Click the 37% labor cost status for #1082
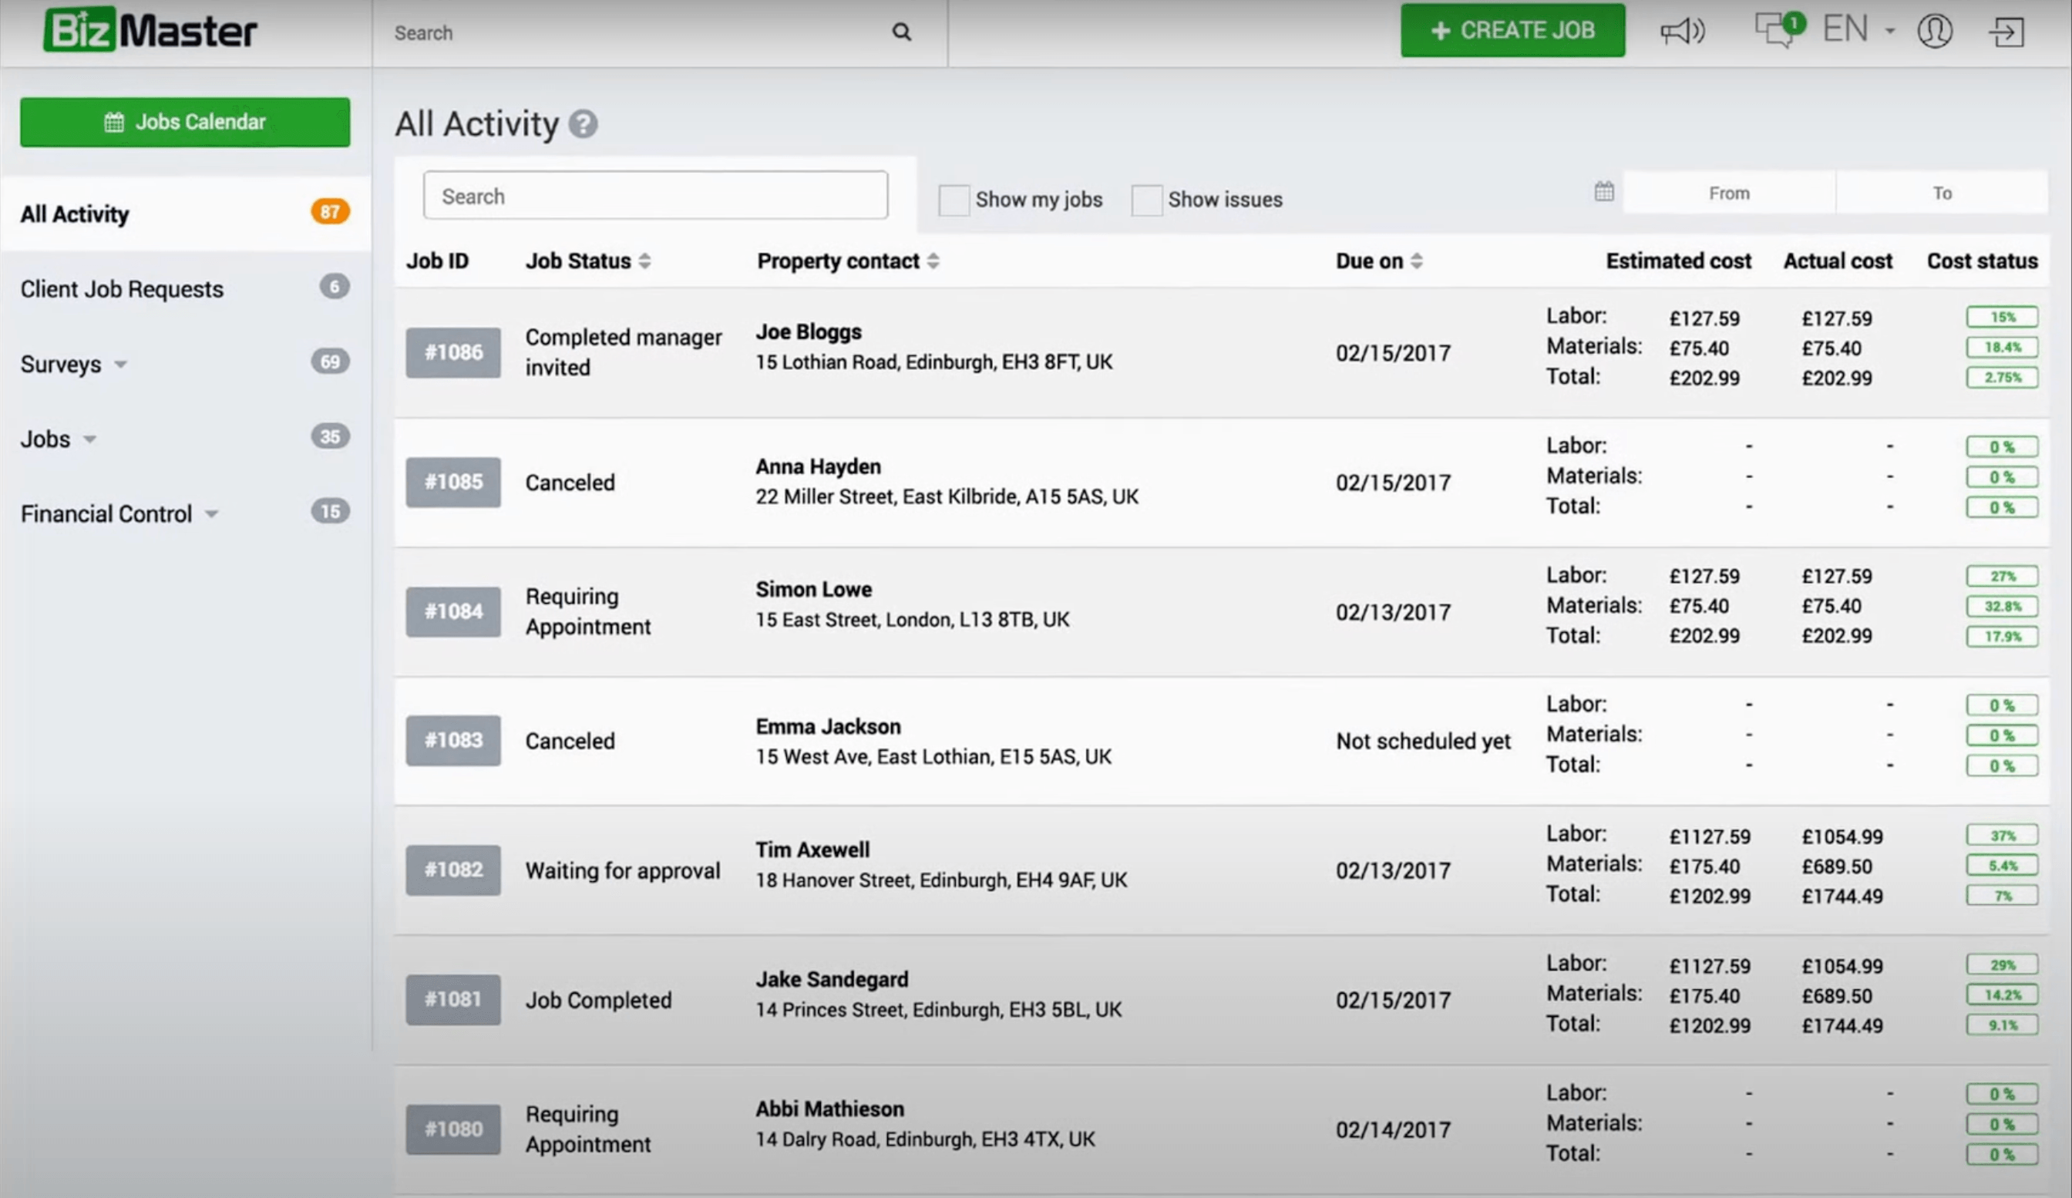The image size is (2072, 1198). pyautogui.click(x=2002, y=836)
